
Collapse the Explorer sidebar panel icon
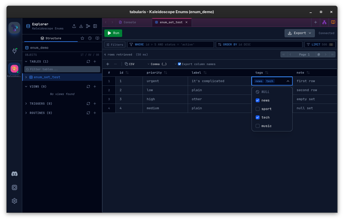coord(95,26)
